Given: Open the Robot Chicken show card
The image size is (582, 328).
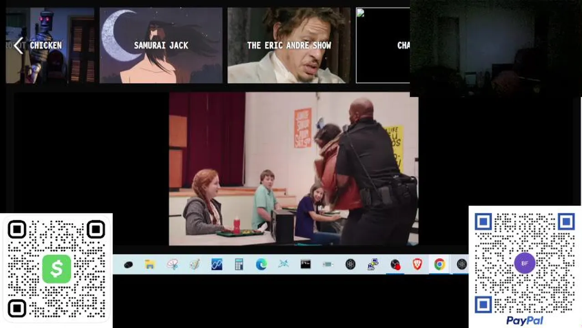Looking at the screenshot, I should click(x=50, y=45).
